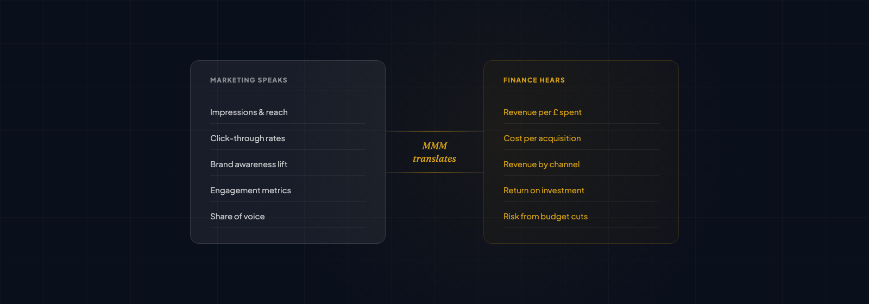
Task: Click the lower connector line between cards
Action: [434, 173]
